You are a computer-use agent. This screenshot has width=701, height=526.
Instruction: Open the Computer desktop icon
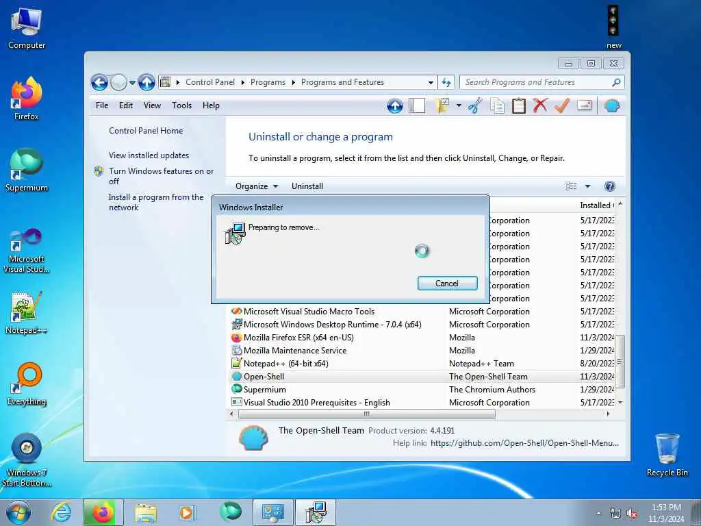[27, 28]
